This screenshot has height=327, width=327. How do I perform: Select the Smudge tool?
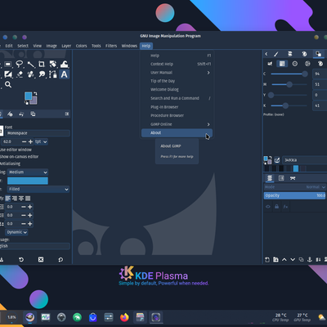(42, 74)
